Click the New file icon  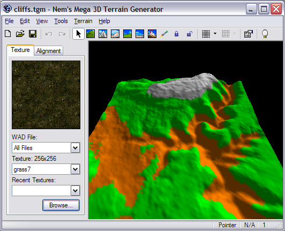pyautogui.click(x=8, y=34)
